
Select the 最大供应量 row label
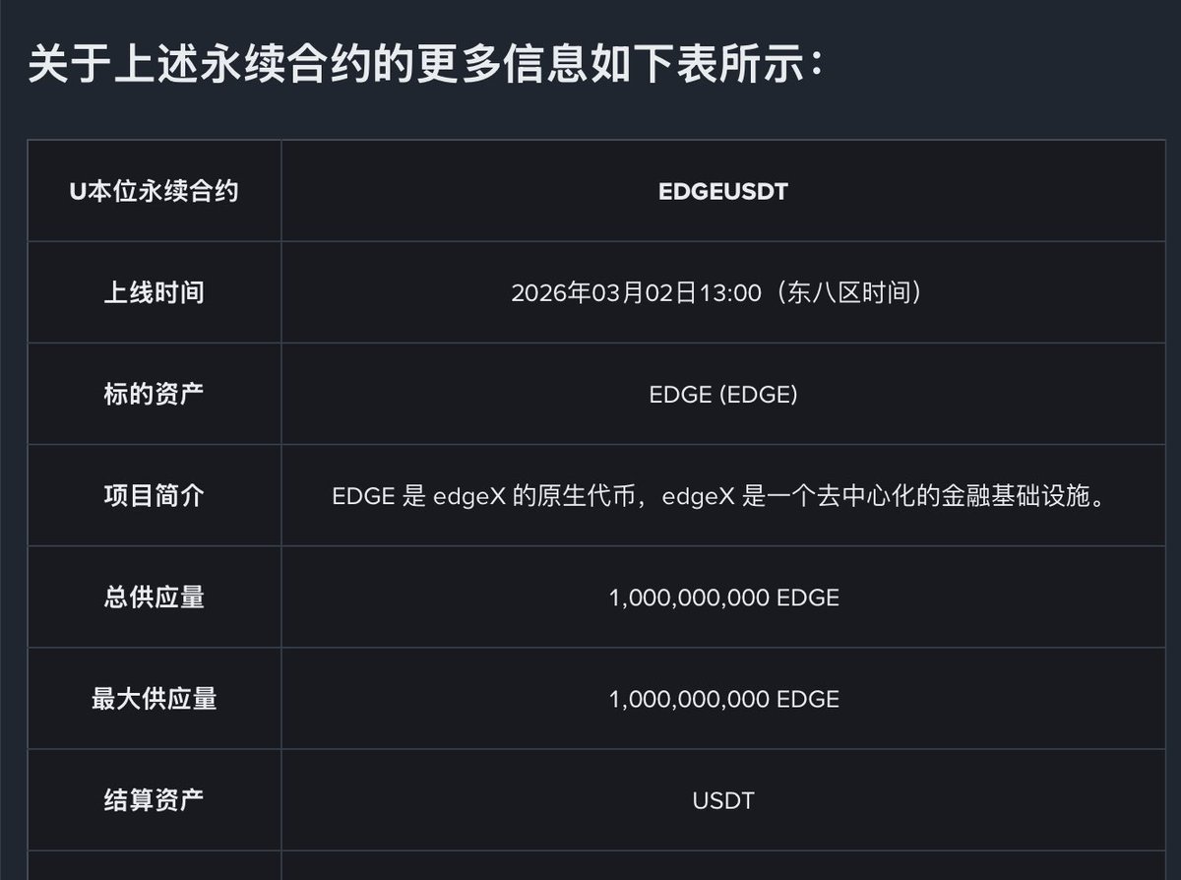[154, 698]
